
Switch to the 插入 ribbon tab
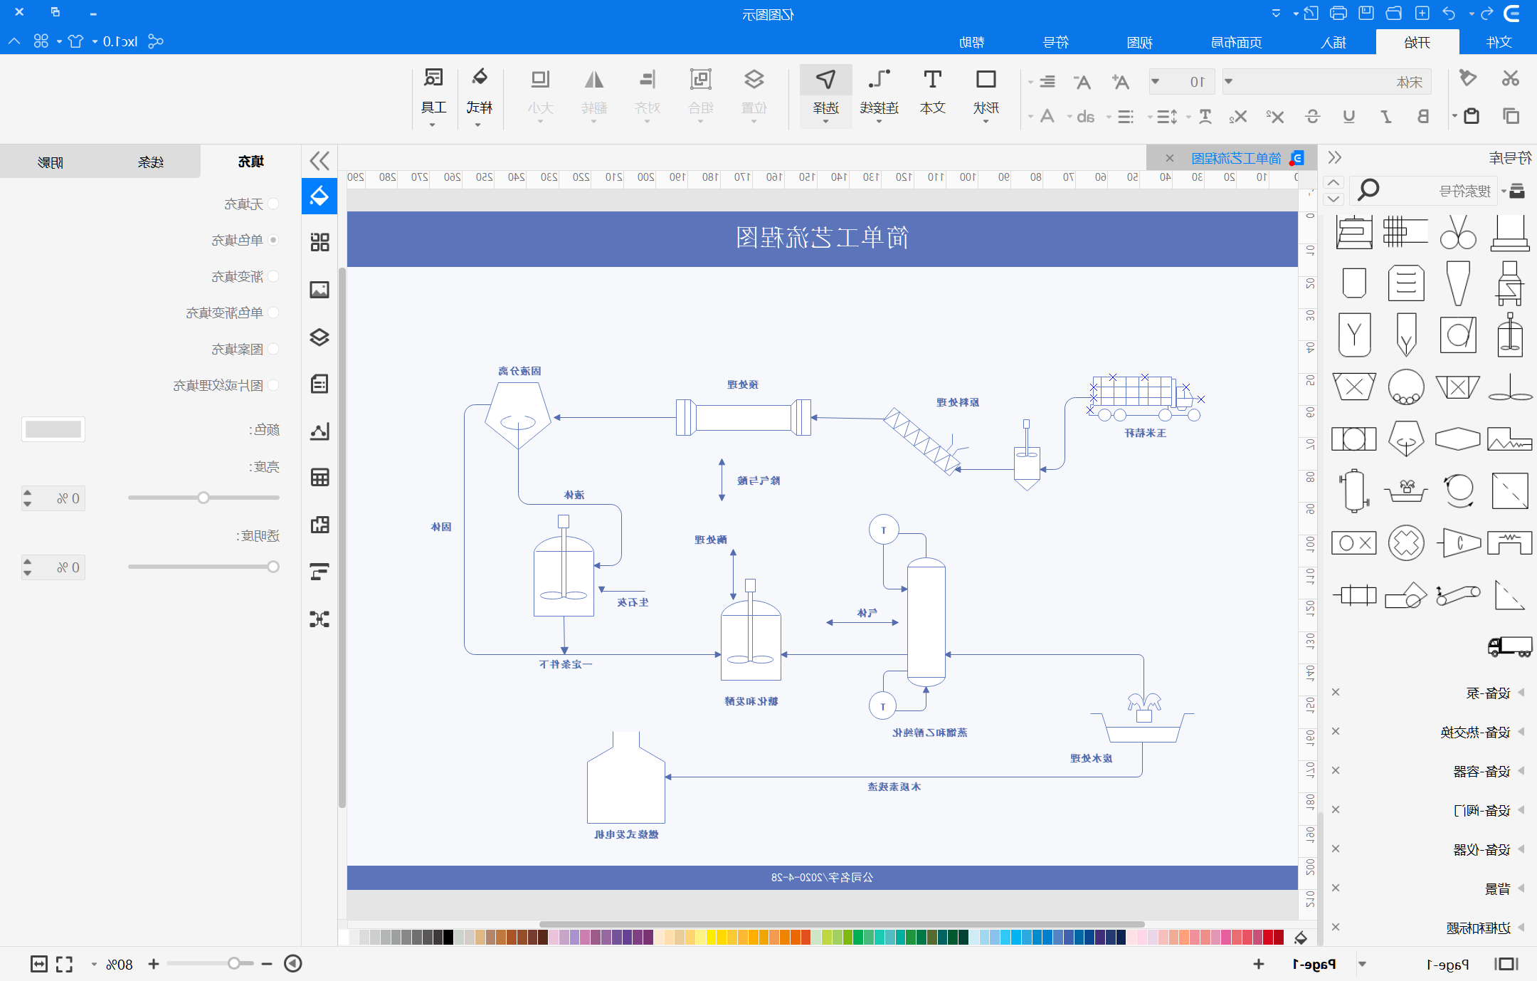coord(1333,42)
